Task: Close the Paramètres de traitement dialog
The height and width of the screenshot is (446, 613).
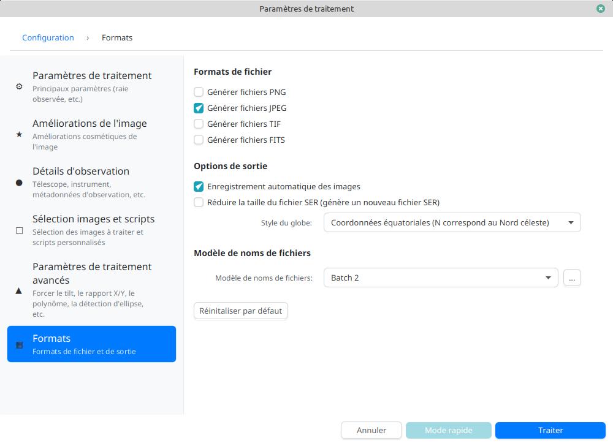Action: point(601,9)
